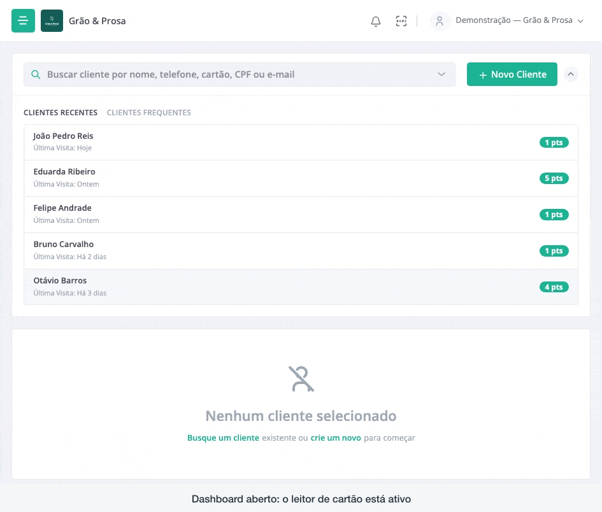Click the 5 pts badge for Eduarda Ribeiro
Viewport: 602px width, 512px height.
point(554,178)
